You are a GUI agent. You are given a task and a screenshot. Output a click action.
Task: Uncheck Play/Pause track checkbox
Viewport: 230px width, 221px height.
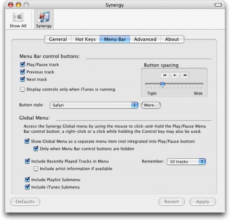point(23,64)
